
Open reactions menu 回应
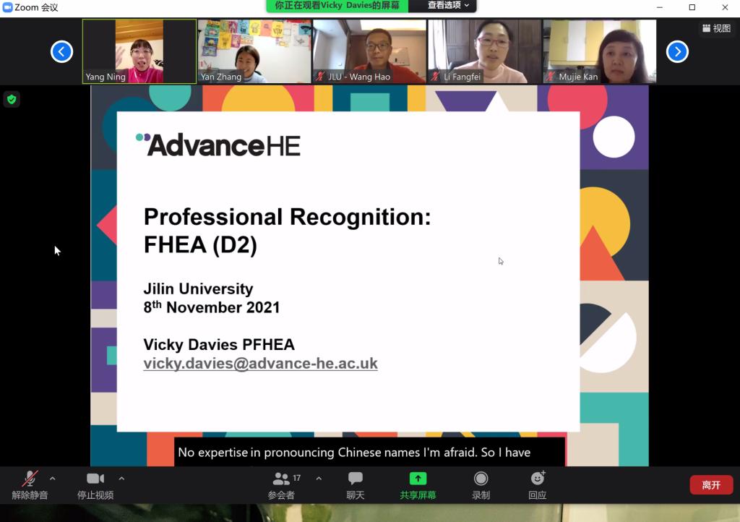(x=538, y=484)
